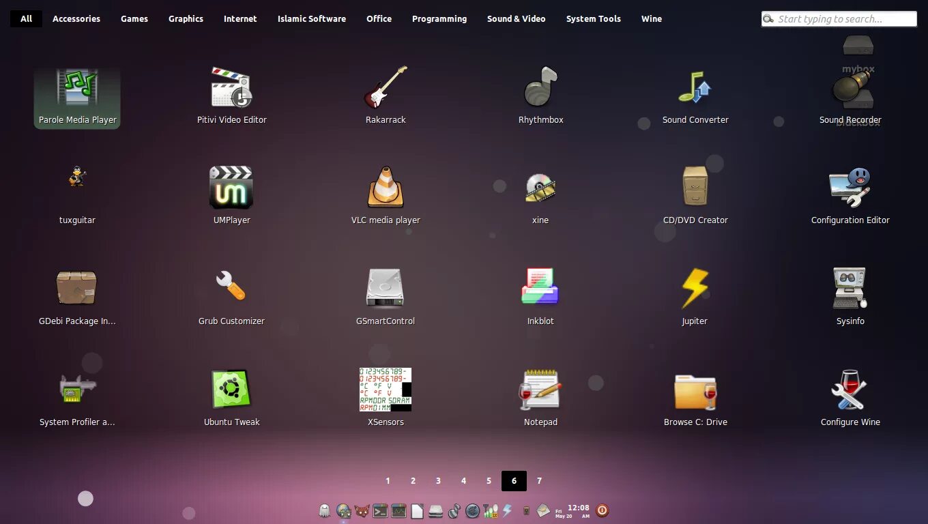Launch VLC media player
This screenshot has height=524, width=928.
(386, 196)
